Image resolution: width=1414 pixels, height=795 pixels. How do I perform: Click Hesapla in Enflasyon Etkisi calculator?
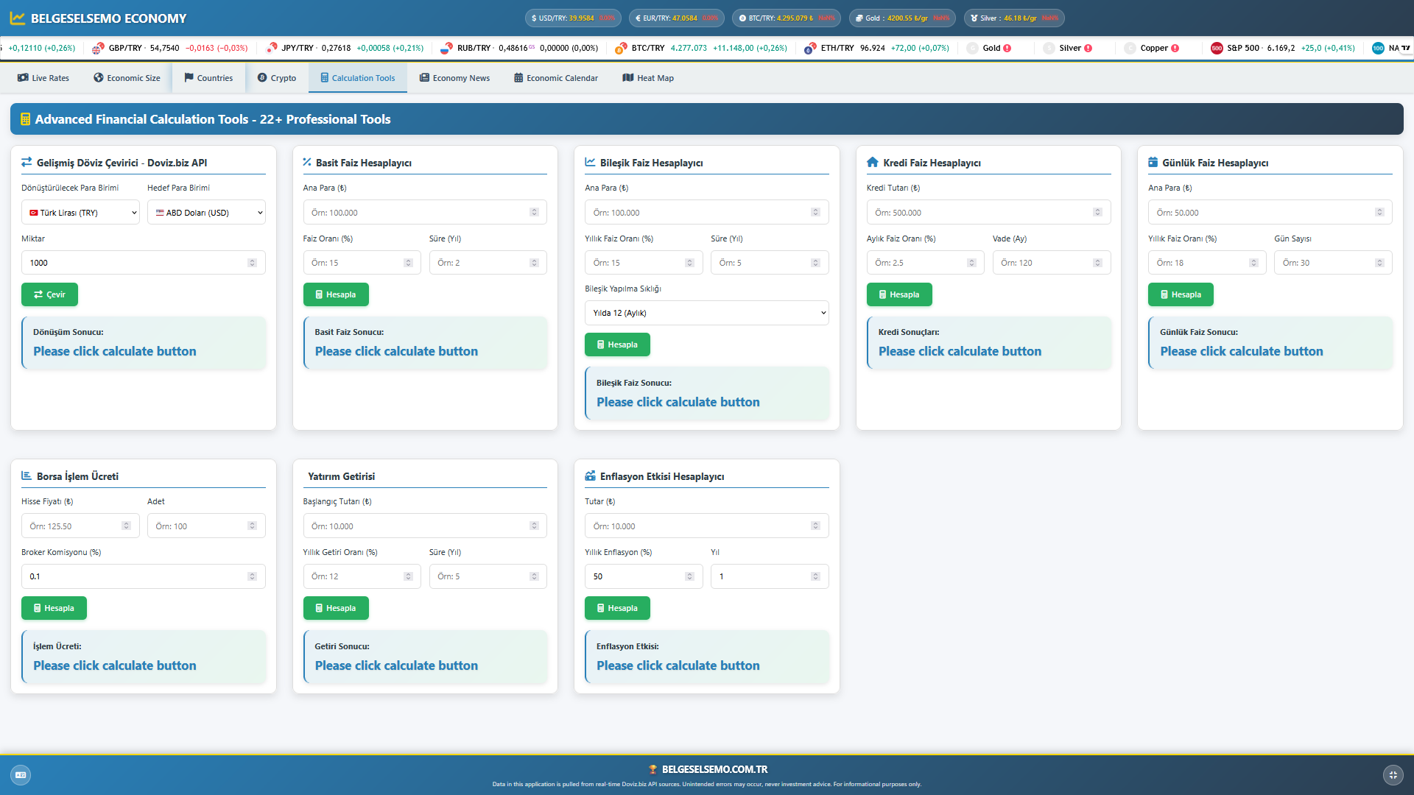point(617,608)
